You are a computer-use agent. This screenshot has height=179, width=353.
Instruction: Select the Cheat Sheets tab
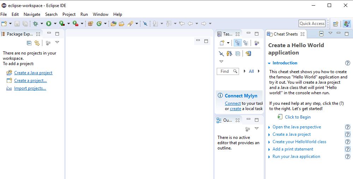[286, 34]
